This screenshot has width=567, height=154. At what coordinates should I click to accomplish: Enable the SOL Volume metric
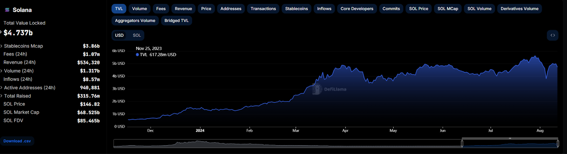point(479,9)
